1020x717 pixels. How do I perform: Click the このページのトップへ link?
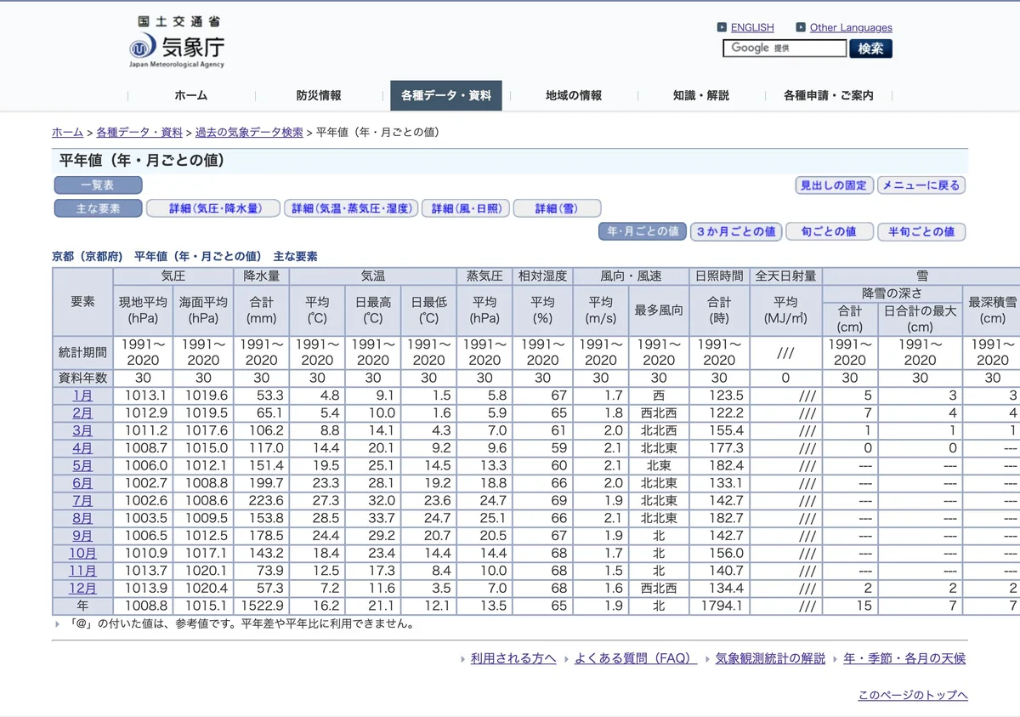(x=913, y=696)
